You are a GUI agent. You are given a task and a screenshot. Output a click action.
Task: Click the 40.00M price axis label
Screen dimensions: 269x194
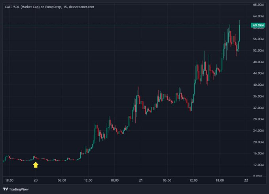(258, 85)
